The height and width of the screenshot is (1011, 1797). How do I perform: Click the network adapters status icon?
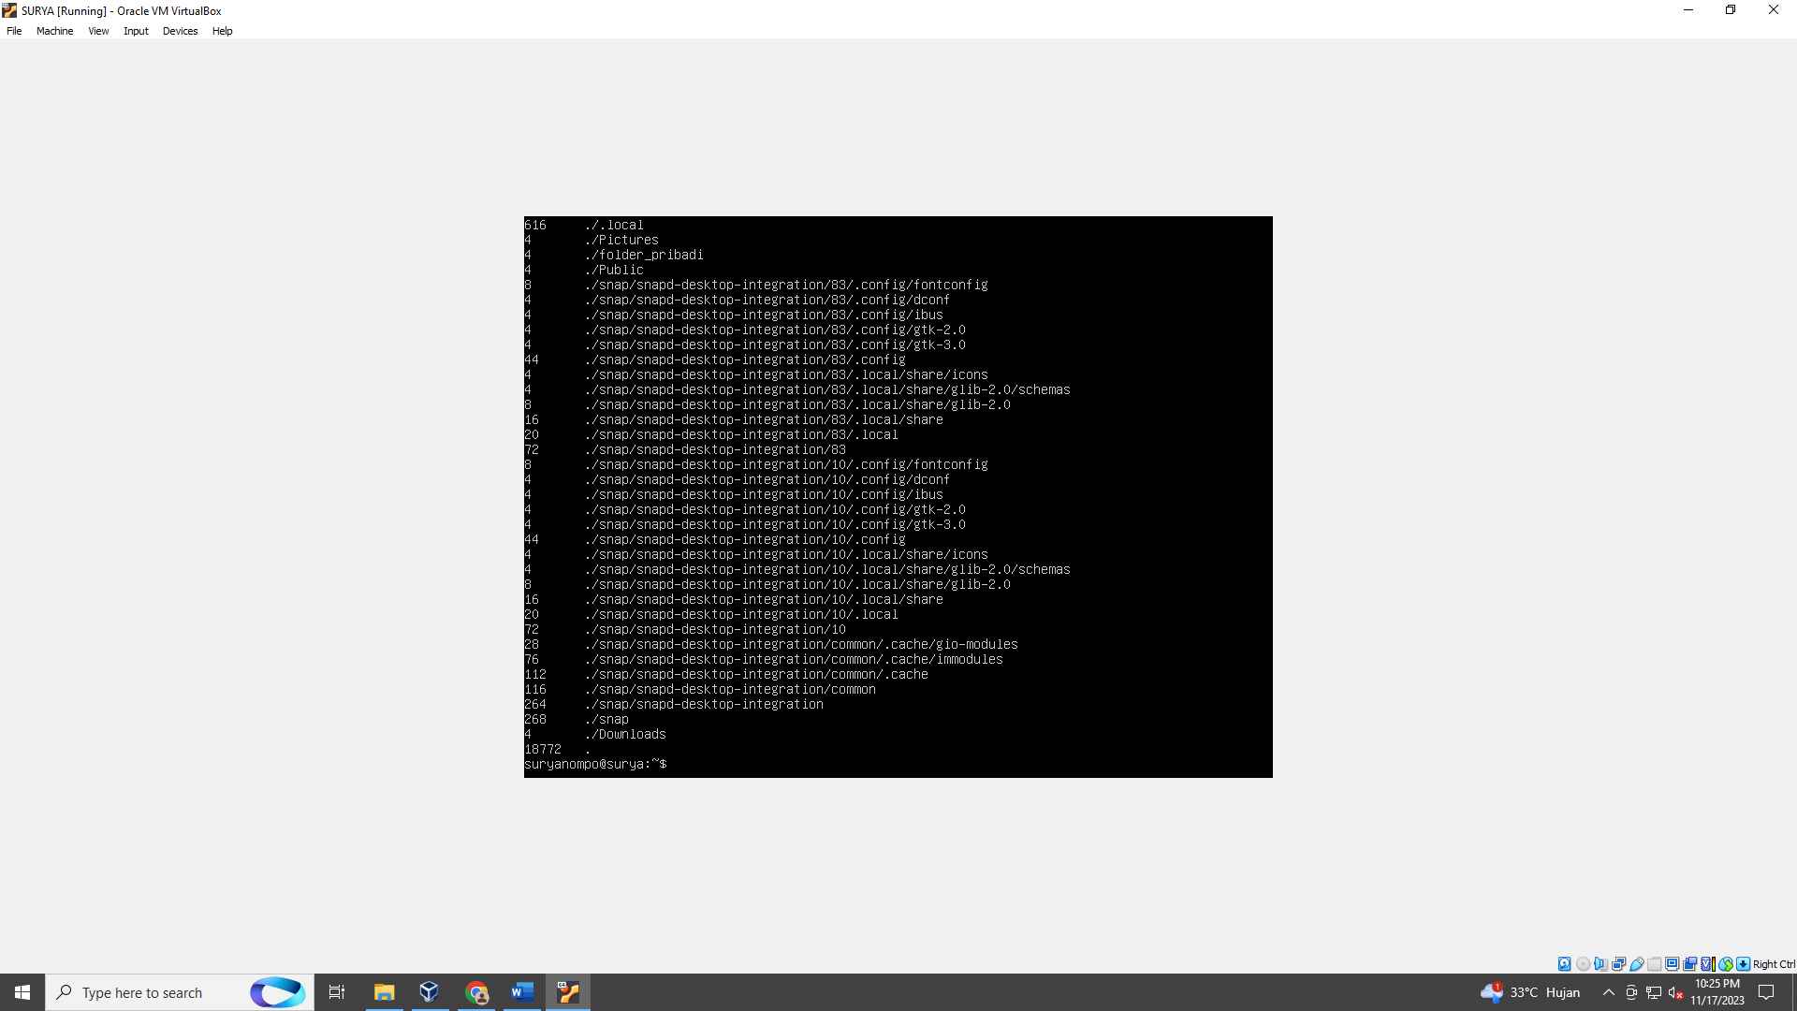pos(1618,964)
